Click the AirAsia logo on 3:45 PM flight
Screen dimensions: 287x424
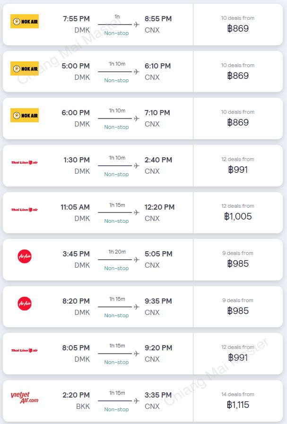coord(25,256)
